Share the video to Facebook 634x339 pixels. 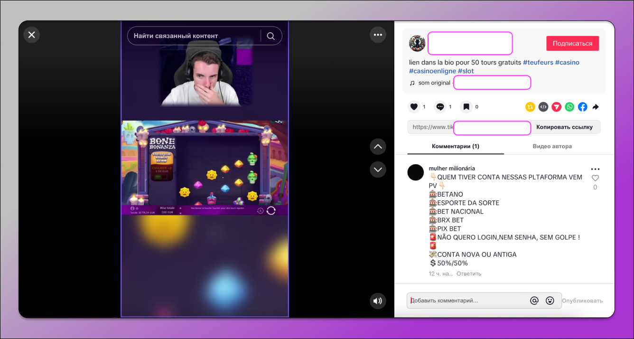pyautogui.click(x=582, y=106)
